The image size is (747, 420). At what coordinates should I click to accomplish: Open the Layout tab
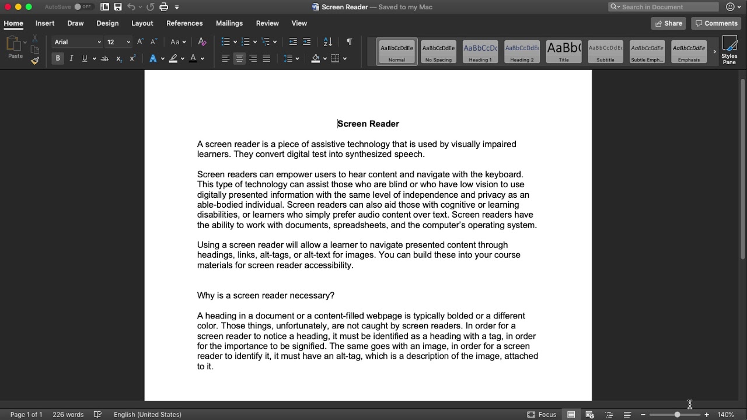tap(142, 23)
